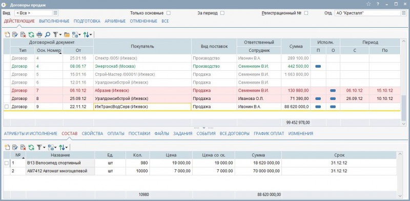Open the Оплаты tab
410x201 pixels.
(x=116, y=133)
